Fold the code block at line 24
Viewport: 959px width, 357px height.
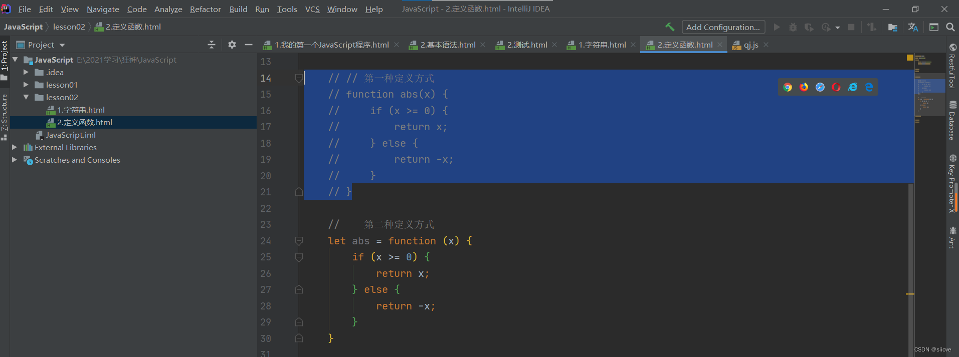click(x=299, y=241)
